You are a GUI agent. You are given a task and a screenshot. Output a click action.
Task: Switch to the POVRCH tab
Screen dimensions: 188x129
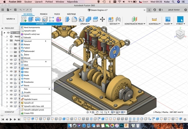[x=44, y=14]
